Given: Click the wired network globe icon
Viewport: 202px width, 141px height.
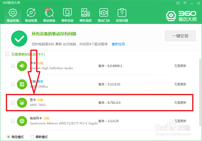Looking at the screenshot, I should coord(22,121).
